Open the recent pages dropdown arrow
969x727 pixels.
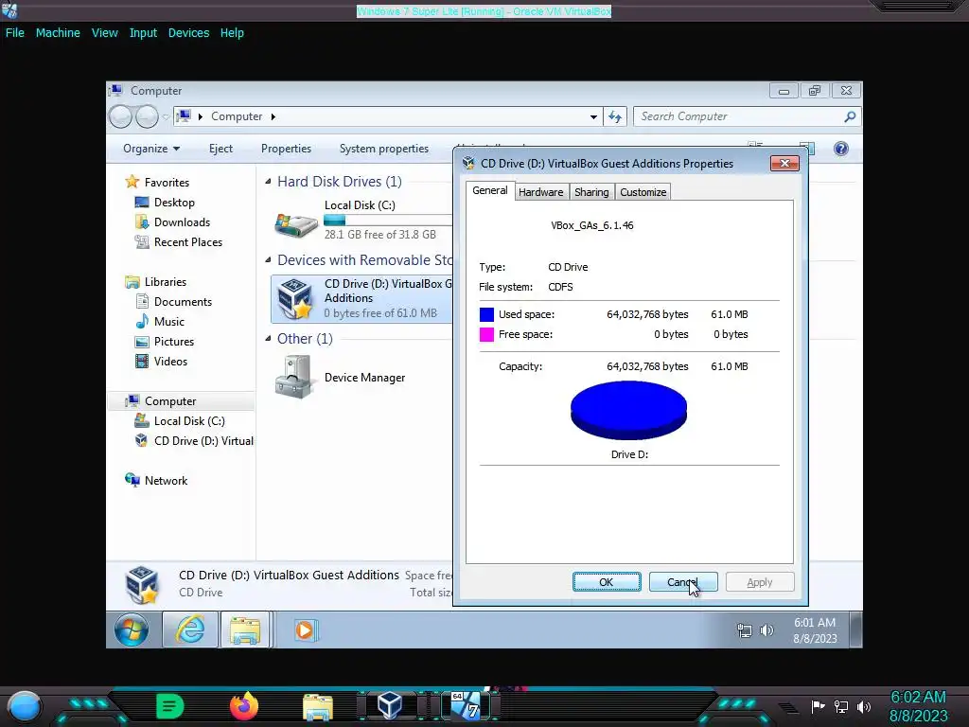coord(166,116)
